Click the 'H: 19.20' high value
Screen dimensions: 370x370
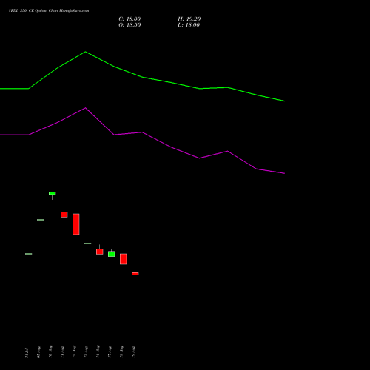coord(189,19)
